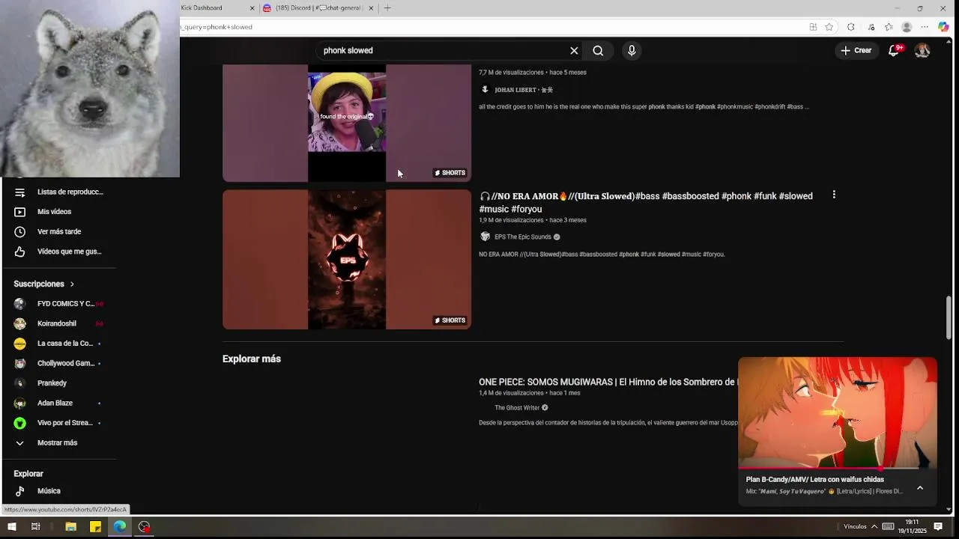Open the FYD COMICS Y C... subscription
The image size is (959, 539).
pyautogui.click(x=60, y=304)
